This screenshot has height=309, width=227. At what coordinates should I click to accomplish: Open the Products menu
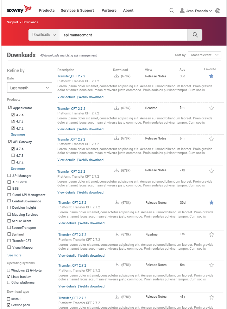(46, 11)
